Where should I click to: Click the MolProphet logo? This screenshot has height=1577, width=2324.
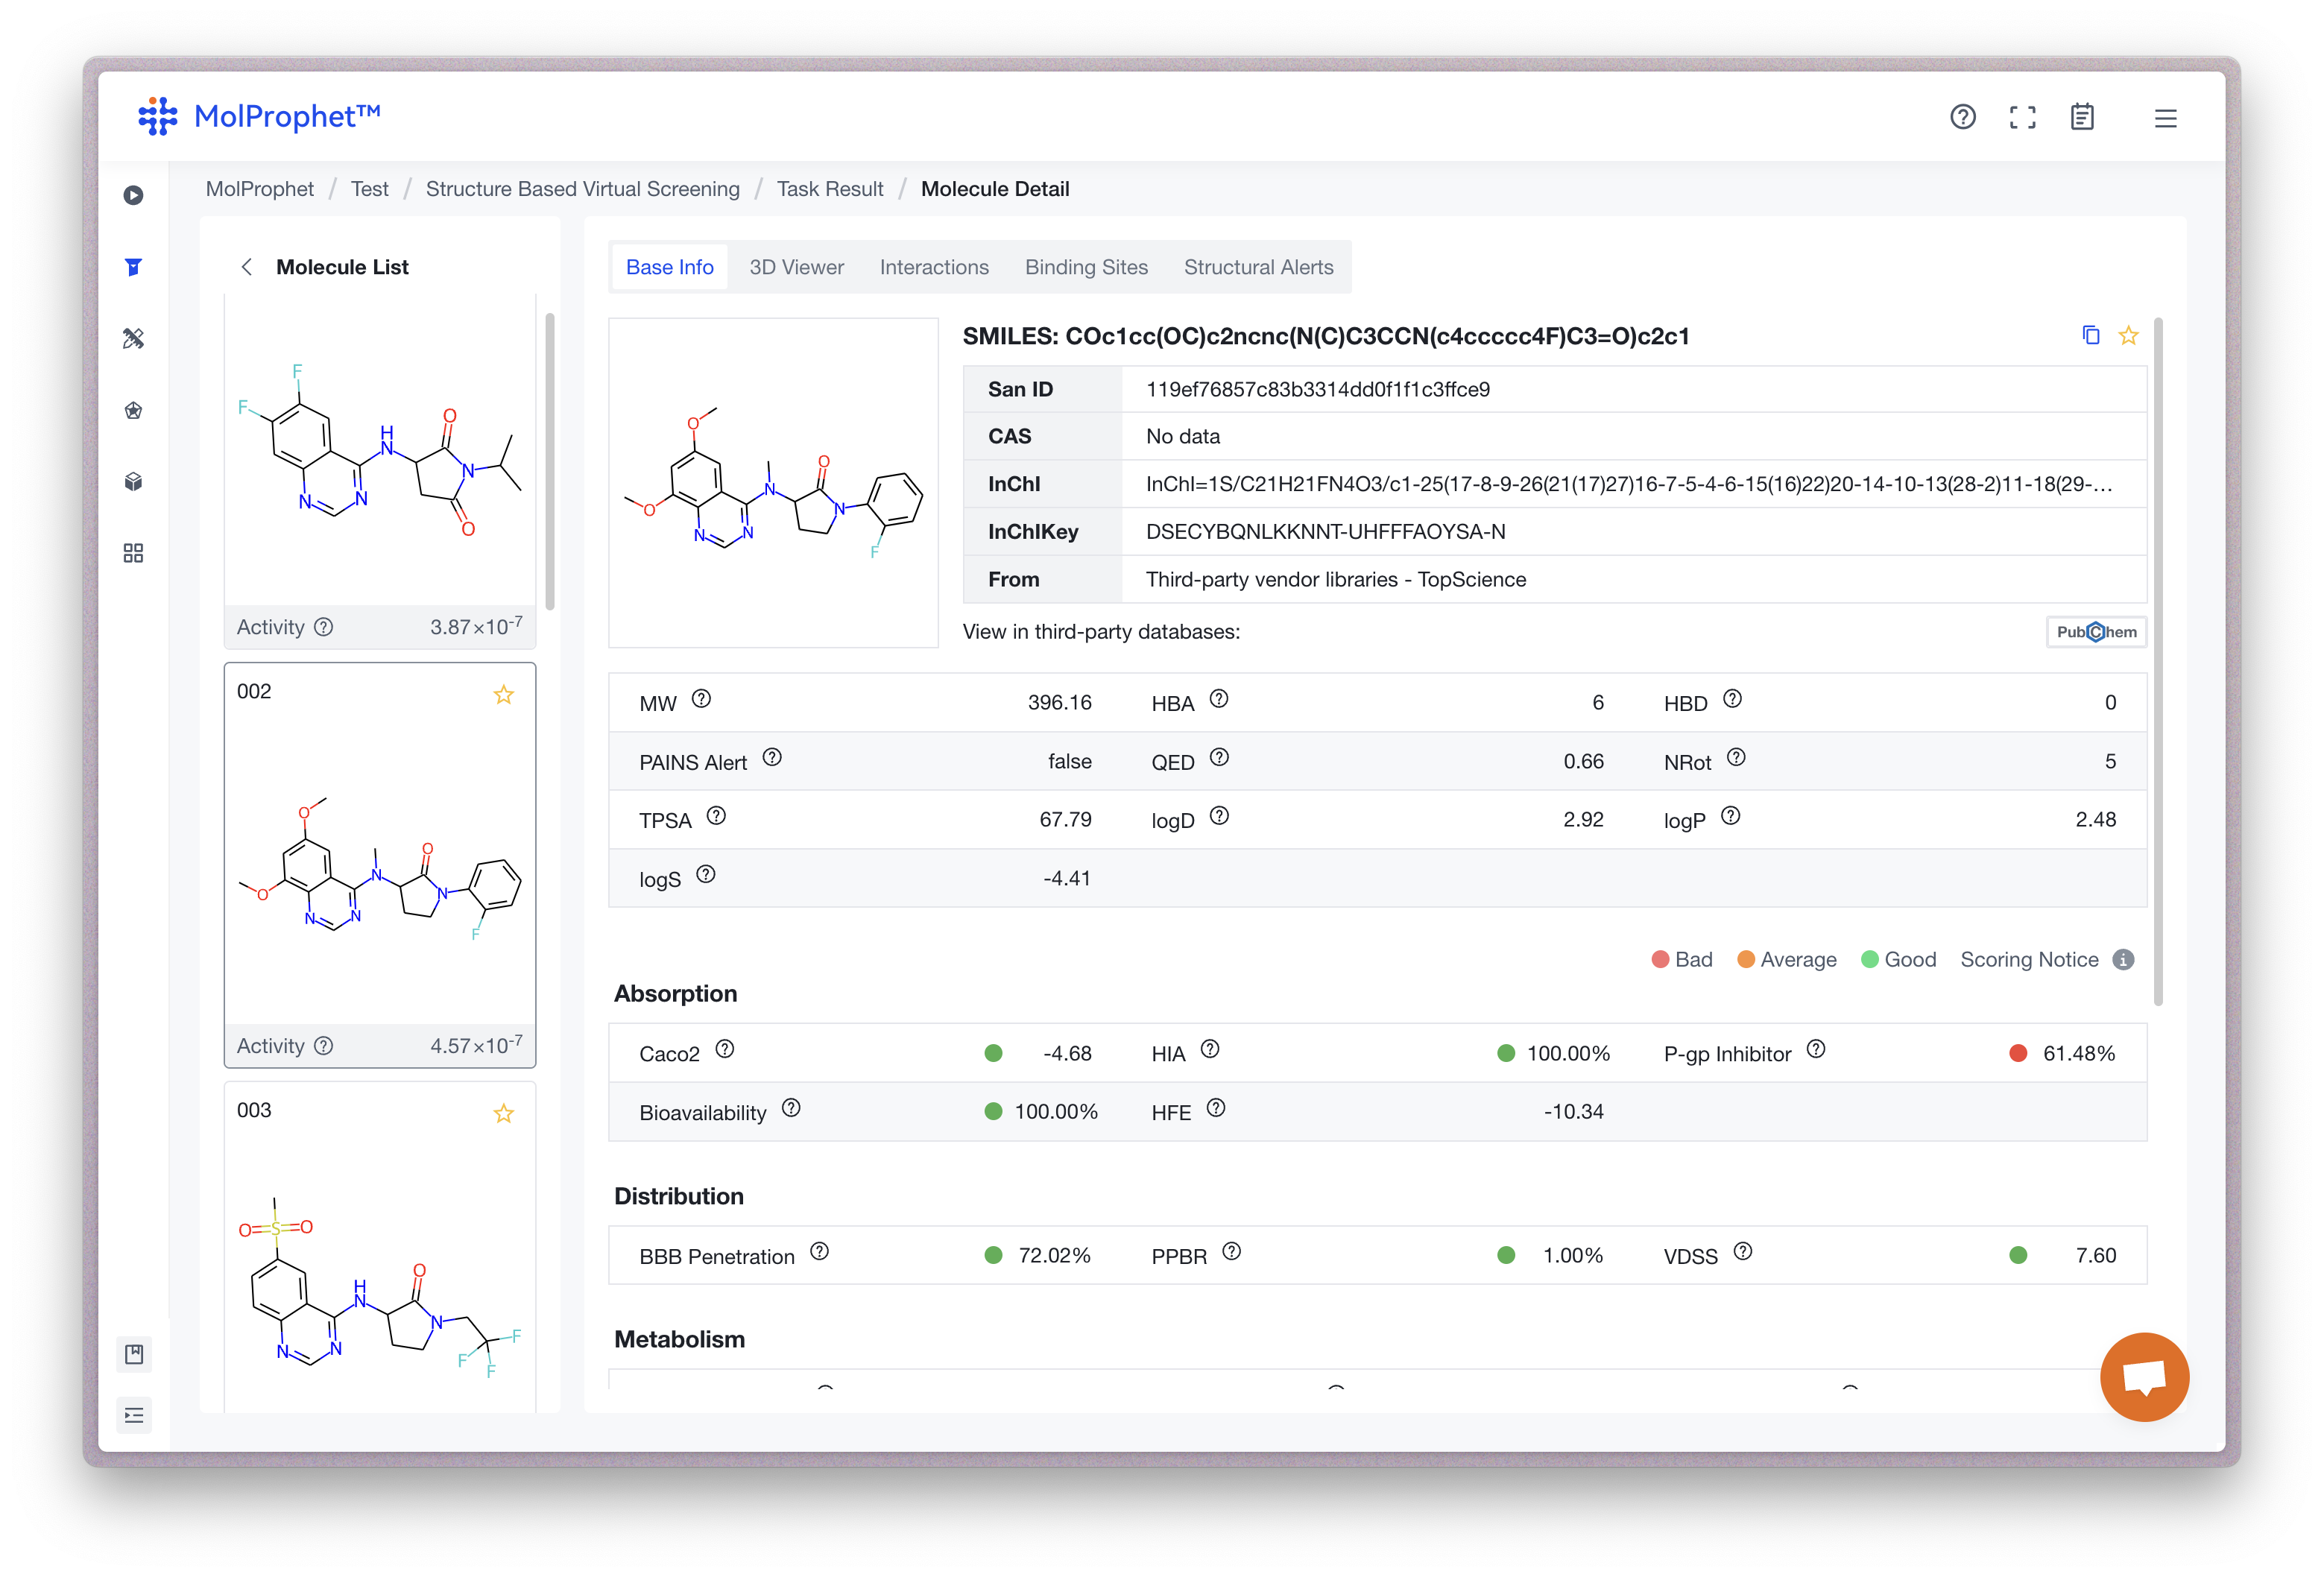click(259, 117)
